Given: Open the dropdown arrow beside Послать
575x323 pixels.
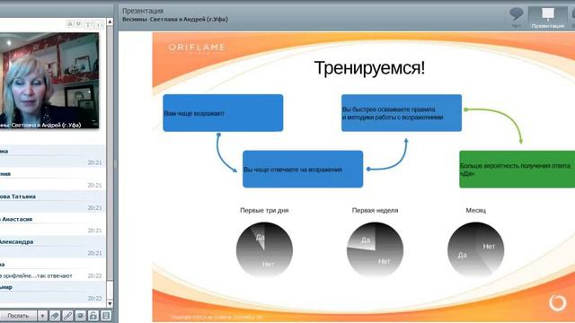Looking at the screenshot, I should coord(42,315).
